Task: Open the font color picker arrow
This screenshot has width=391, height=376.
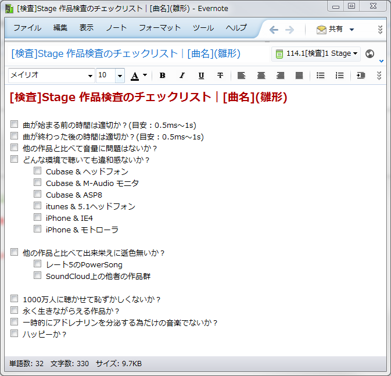Action: (145, 76)
